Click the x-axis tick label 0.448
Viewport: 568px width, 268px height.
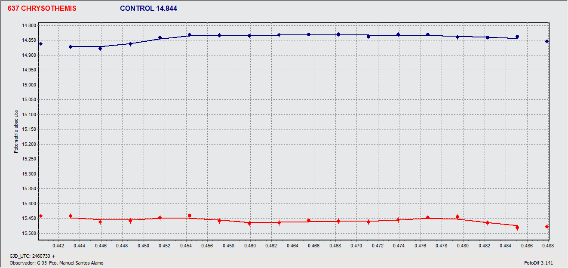pos(122,246)
